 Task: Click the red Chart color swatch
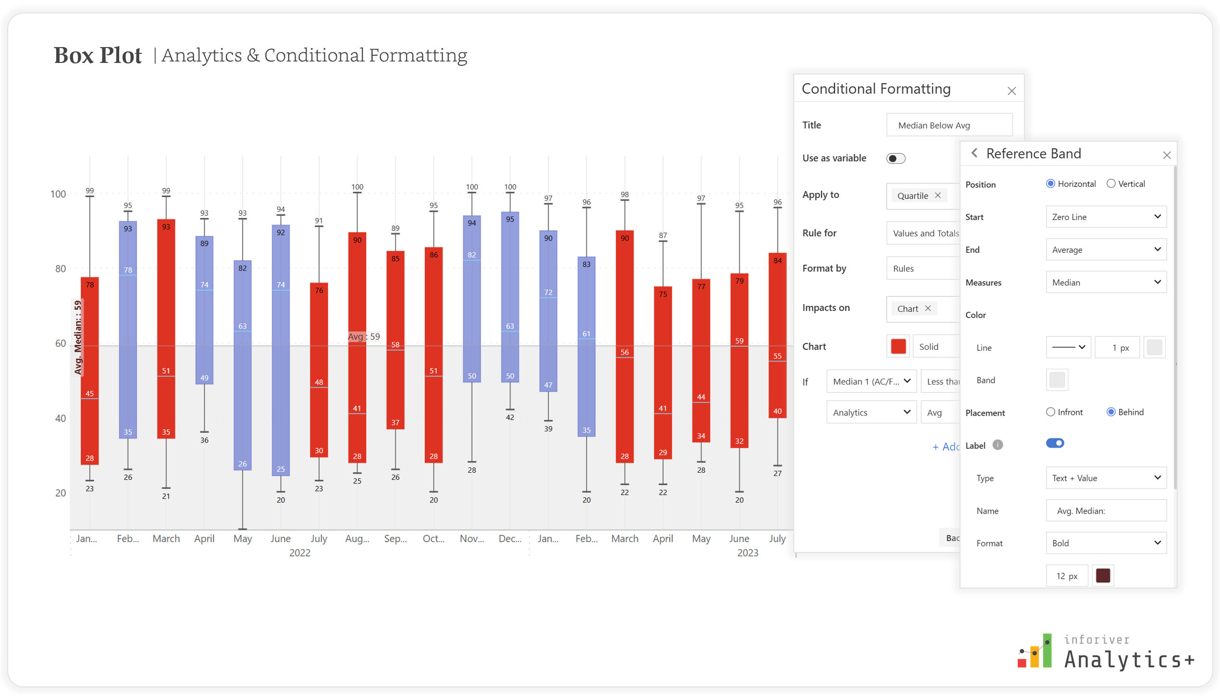point(898,347)
